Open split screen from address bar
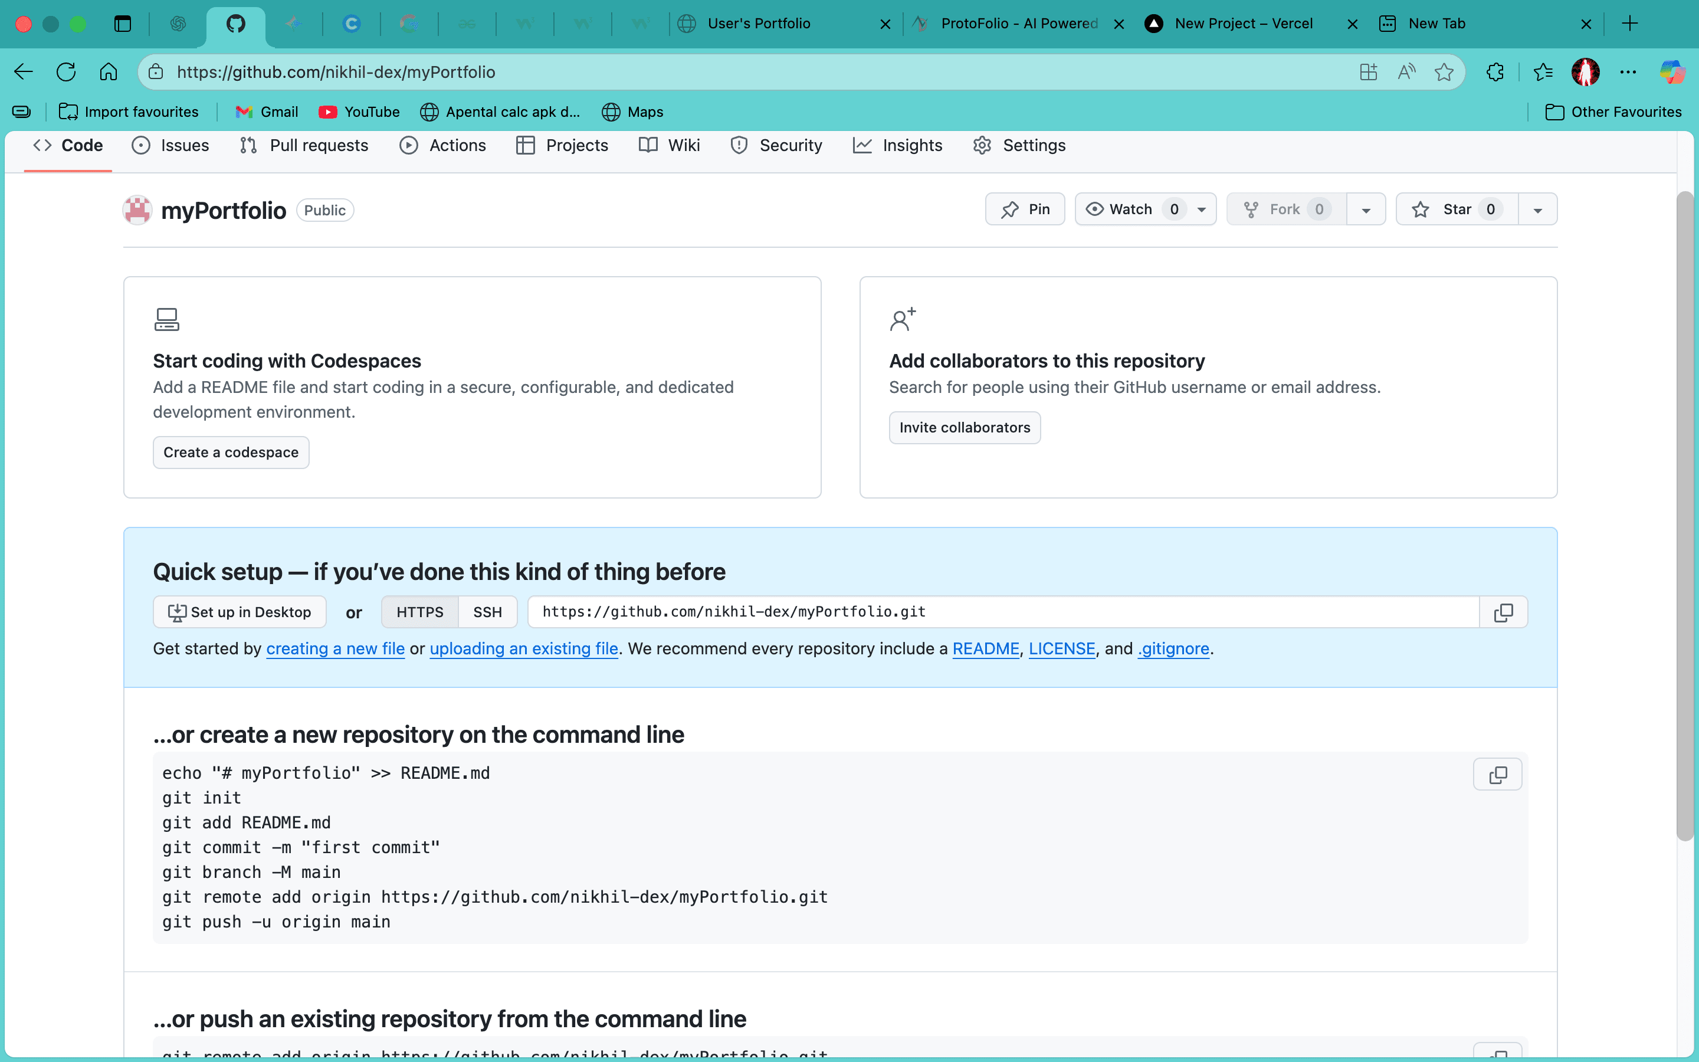Image resolution: width=1699 pixels, height=1062 pixels. [x=1368, y=71]
